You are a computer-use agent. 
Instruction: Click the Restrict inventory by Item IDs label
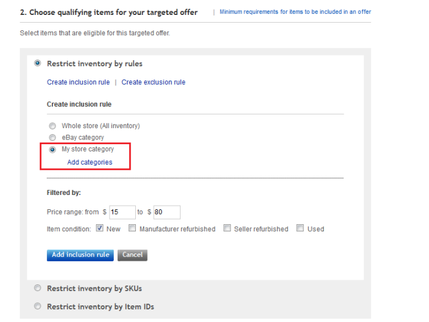(x=100, y=306)
